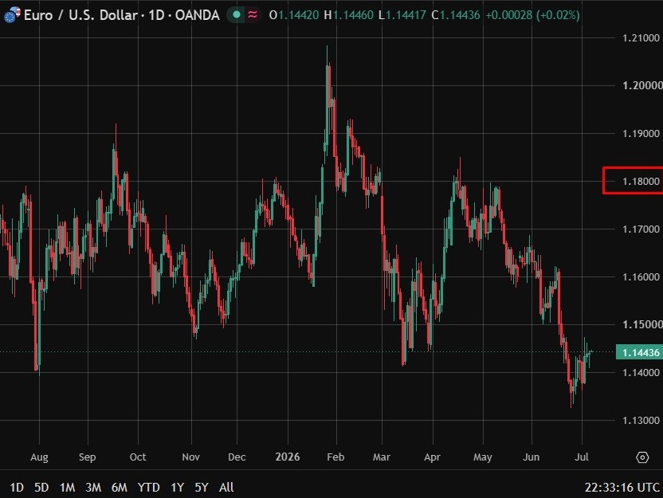This screenshot has width=663, height=498.
Task: Click the Euro/US Dollar flag symbol icon
Action: [12, 15]
